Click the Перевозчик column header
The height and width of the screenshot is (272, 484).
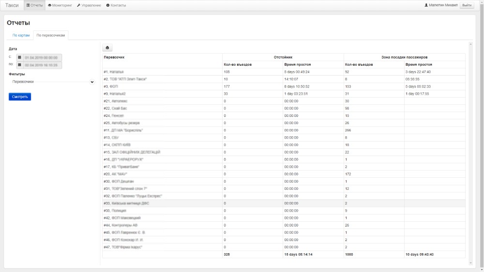tap(114, 57)
